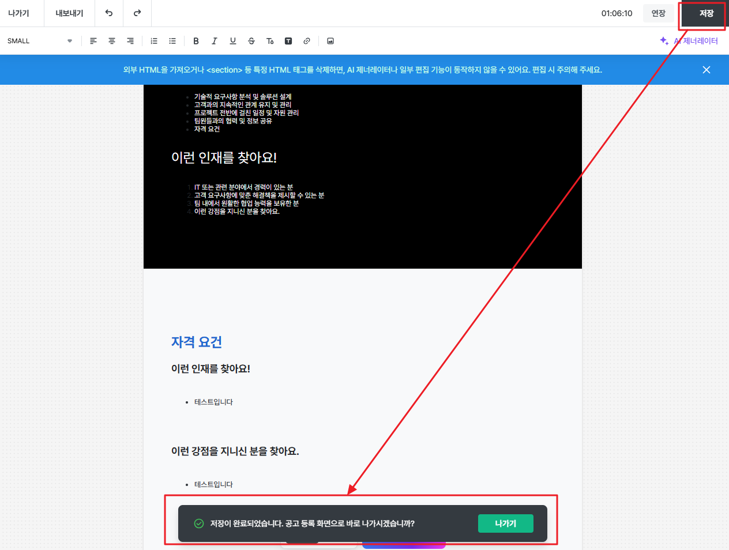Image resolution: width=729 pixels, height=550 pixels.
Task: Open the text background highlight tool
Action: [288, 41]
